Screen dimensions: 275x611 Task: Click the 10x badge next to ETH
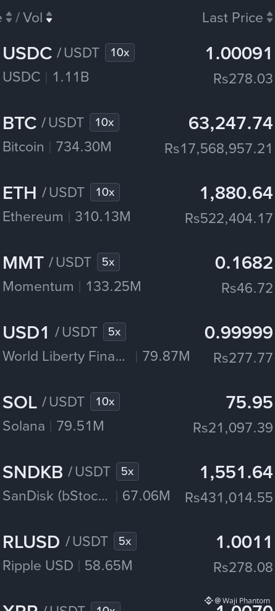tap(105, 192)
